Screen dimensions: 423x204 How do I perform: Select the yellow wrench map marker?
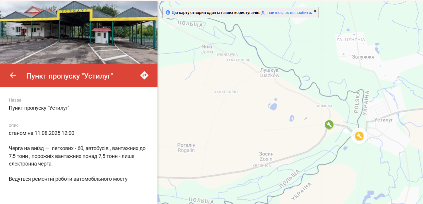(x=359, y=136)
